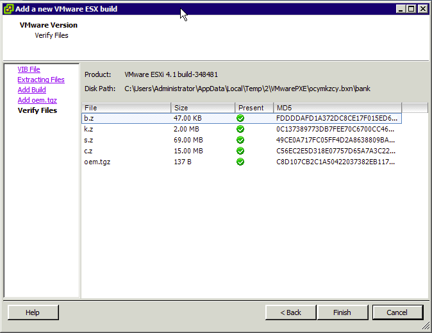
Task: Click the 15.00 MB size value
Action: point(188,151)
